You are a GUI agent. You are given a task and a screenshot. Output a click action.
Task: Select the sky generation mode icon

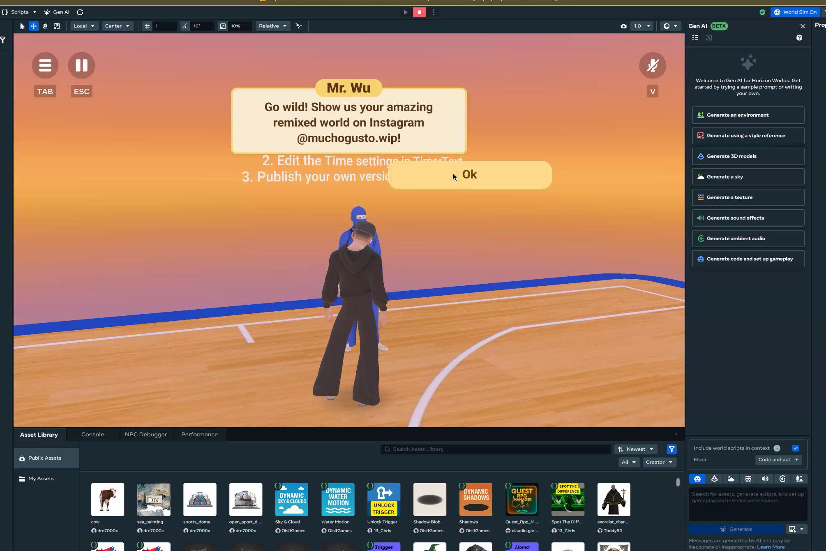(731, 479)
